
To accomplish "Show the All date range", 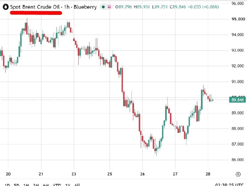I will (x=77, y=185).
